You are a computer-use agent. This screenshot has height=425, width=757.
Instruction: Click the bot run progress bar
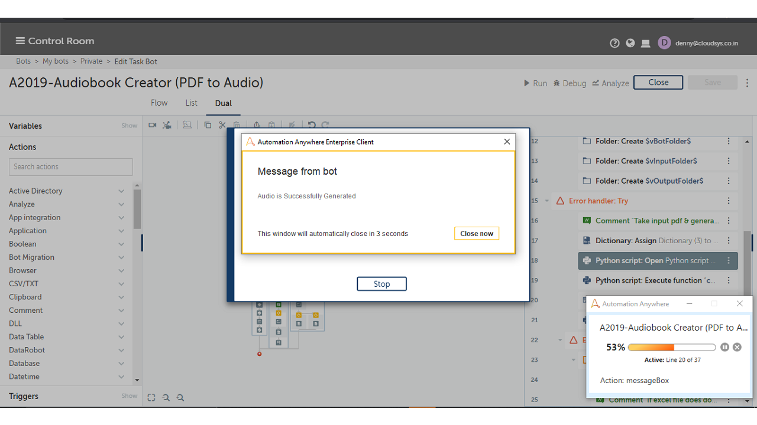671,347
